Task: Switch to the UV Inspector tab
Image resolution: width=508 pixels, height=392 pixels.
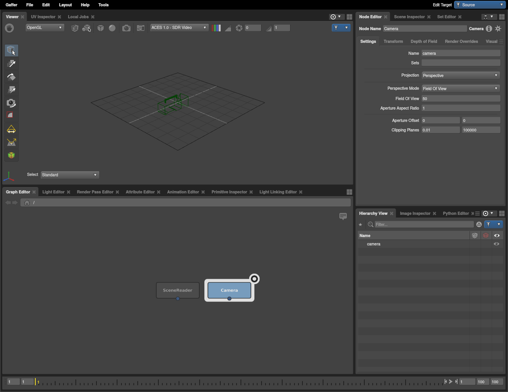Action: click(43, 17)
